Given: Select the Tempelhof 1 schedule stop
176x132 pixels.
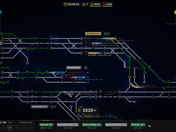Looking at the screenshot, I should pyautogui.click(x=46, y=125).
